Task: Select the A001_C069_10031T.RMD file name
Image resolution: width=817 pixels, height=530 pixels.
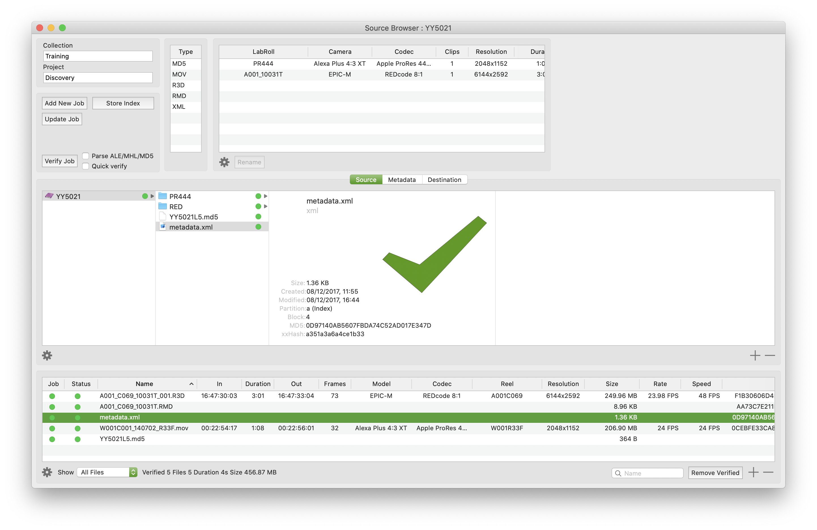Action: click(136, 406)
